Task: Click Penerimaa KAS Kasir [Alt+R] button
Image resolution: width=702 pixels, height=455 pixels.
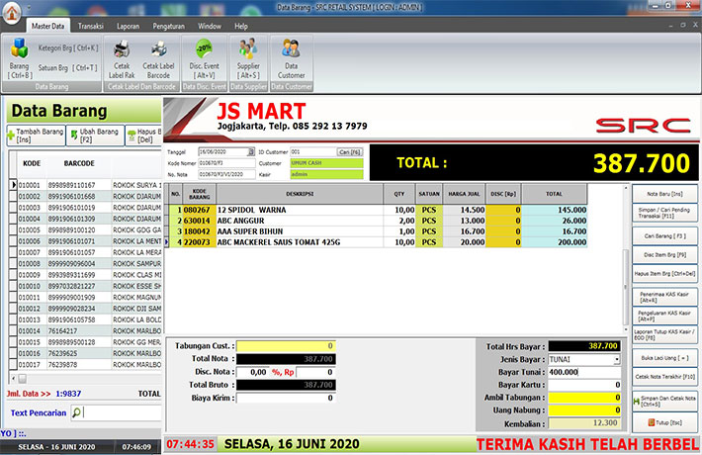Action: click(x=664, y=297)
